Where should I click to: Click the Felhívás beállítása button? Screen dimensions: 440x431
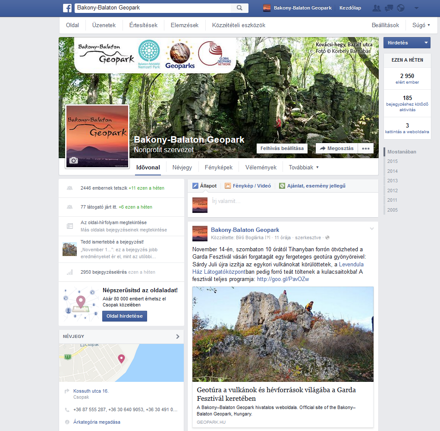282,148
